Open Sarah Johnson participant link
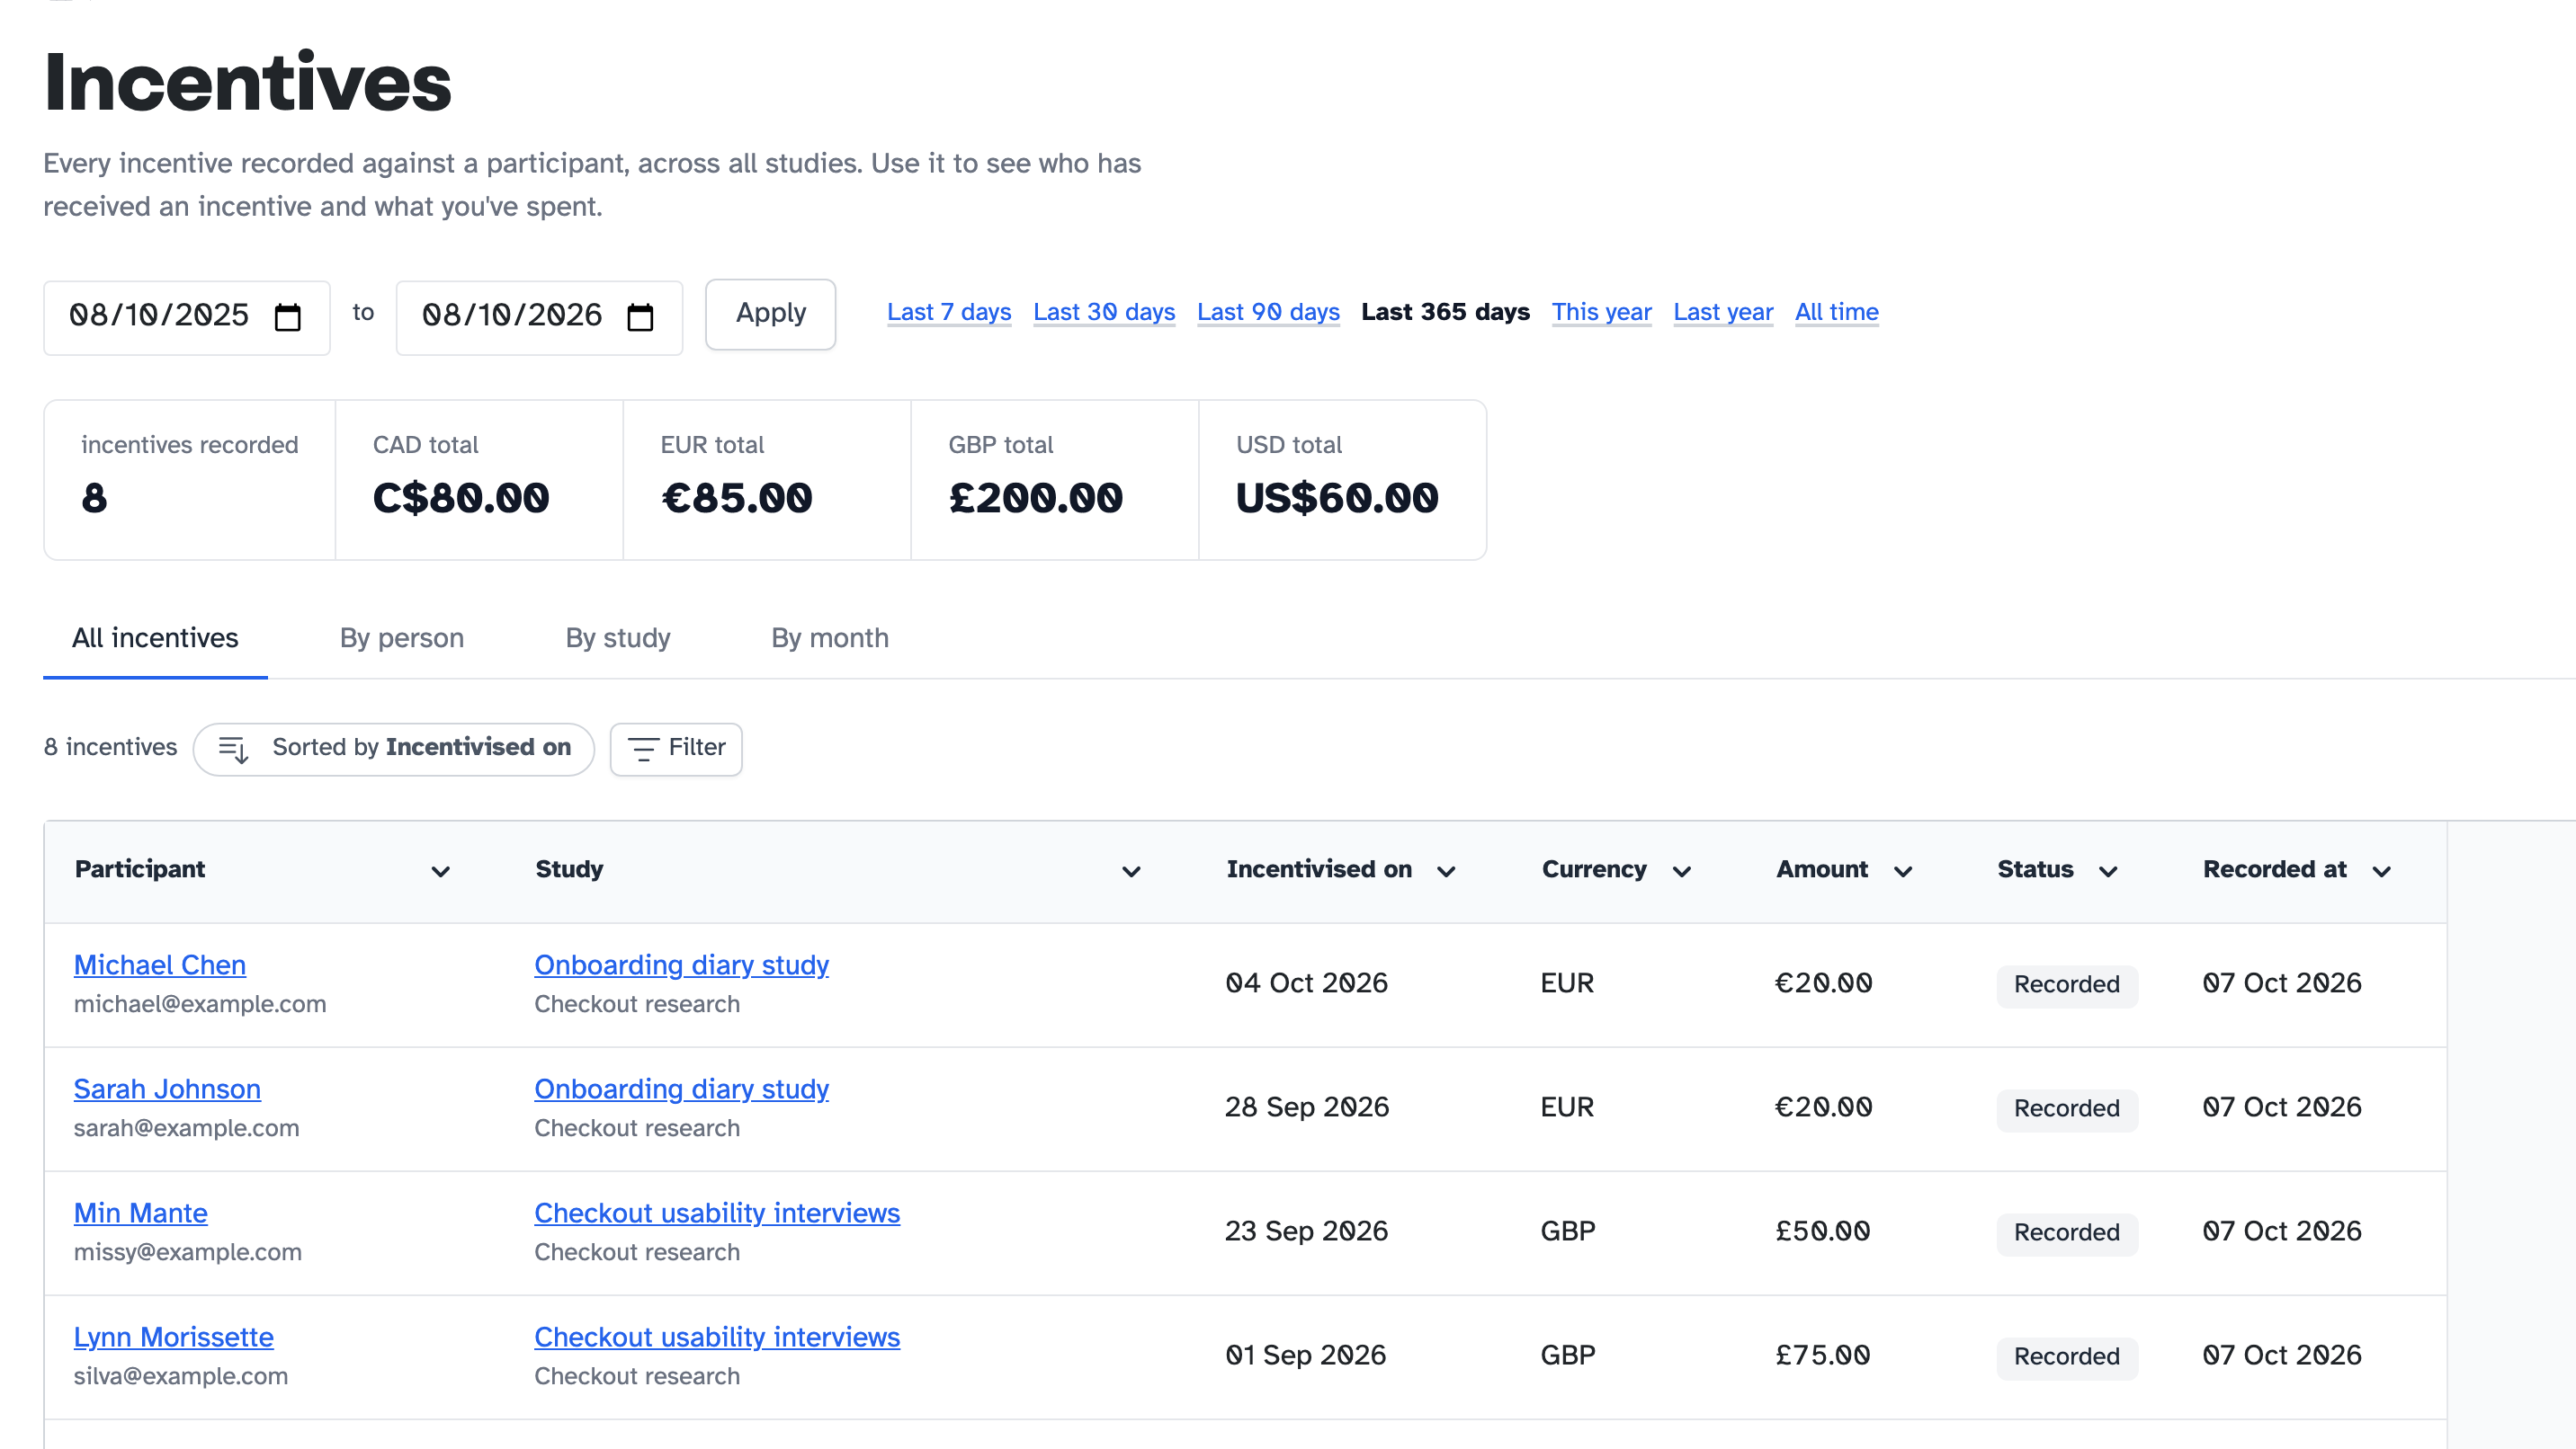The height and width of the screenshot is (1449, 2576). (167, 1089)
